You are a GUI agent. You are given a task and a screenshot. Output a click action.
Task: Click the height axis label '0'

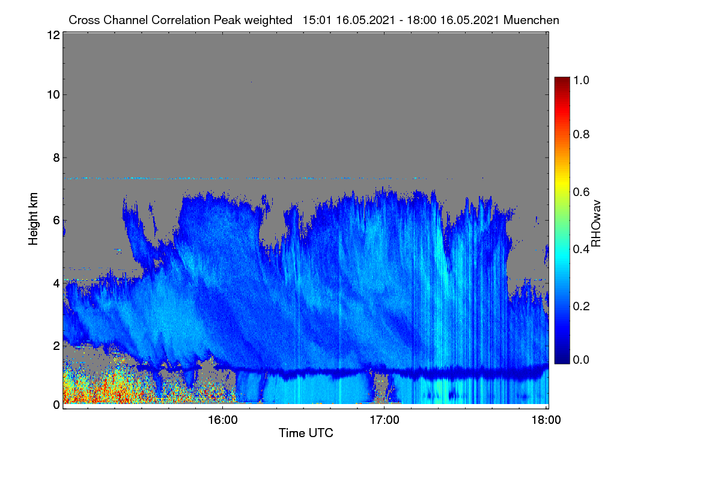click(x=56, y=405)
